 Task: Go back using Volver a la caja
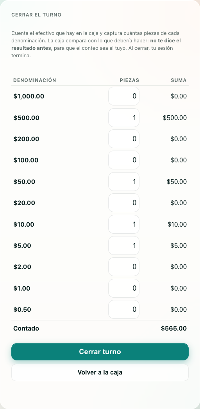pyautogui.click(x=100, y=373)
